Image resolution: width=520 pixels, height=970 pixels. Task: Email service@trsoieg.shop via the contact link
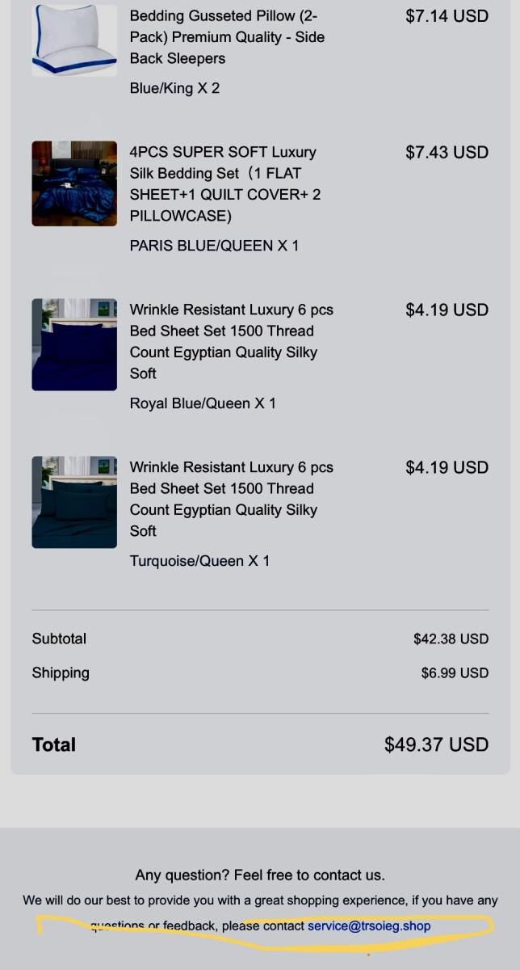(369, 926)
